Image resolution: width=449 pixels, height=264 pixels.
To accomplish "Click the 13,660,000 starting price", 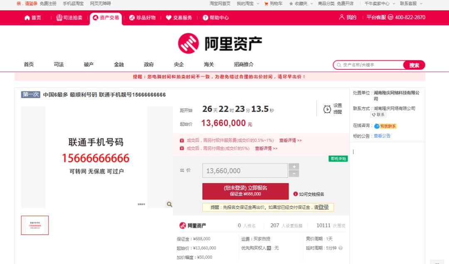I will click(x=223, y=123).
